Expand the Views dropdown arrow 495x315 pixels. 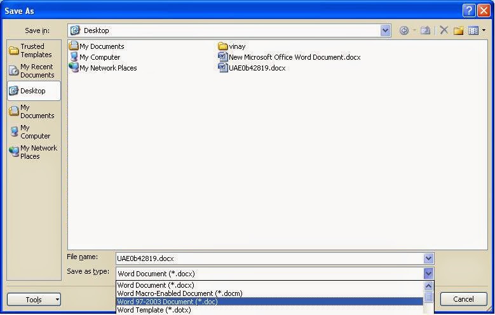(484, 30)
